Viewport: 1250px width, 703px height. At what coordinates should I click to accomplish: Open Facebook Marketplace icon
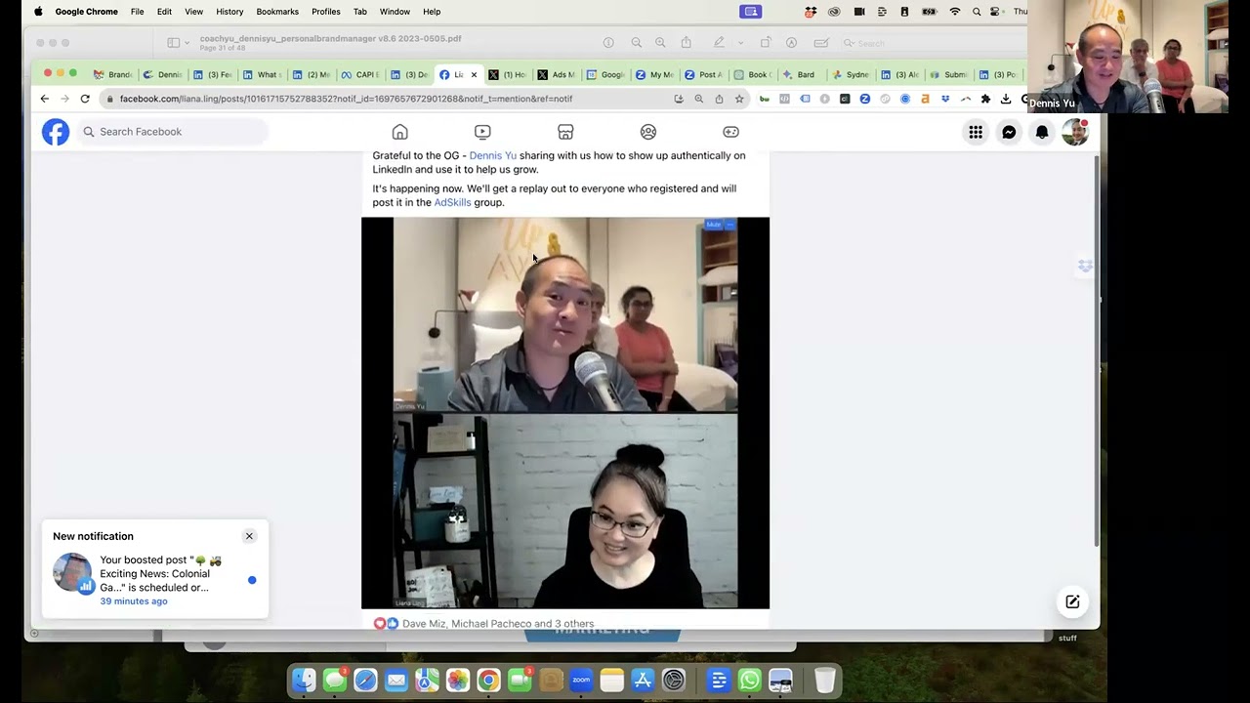tap(565, 132)
